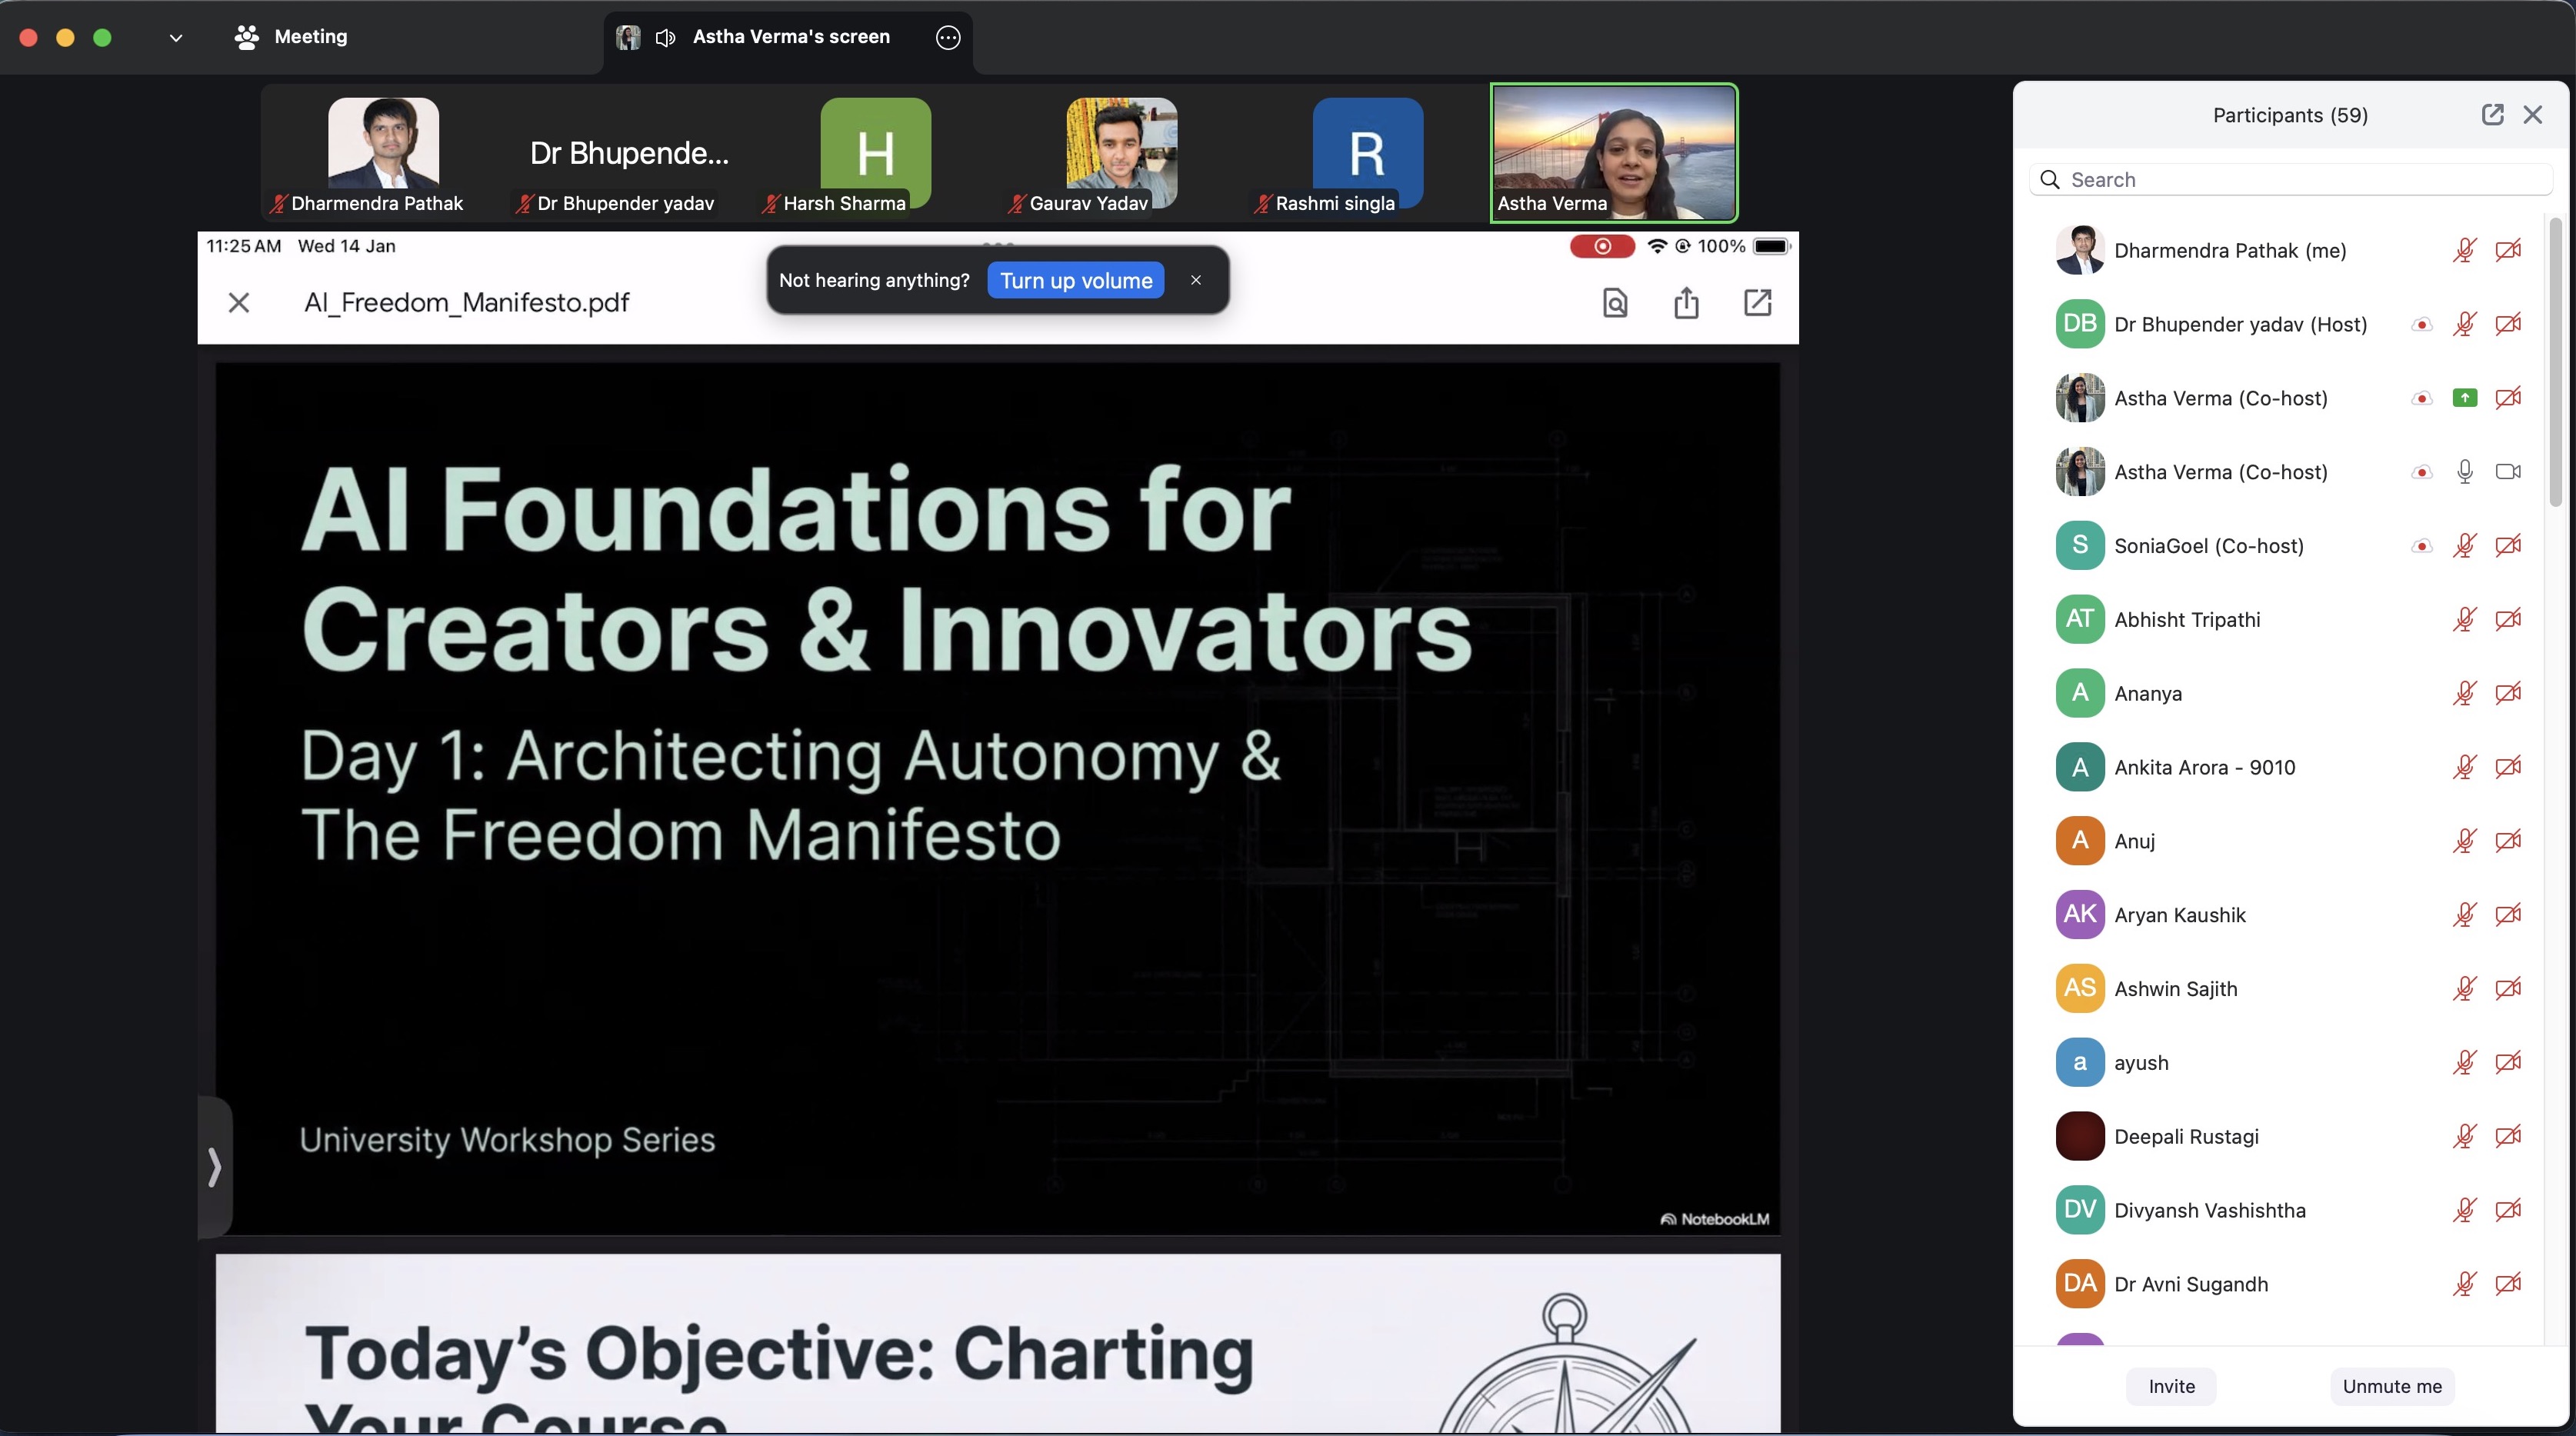Expand the window dropdown chevron beside Meeting
The height and width of the screenshot is (1436, 2576).
176,38
